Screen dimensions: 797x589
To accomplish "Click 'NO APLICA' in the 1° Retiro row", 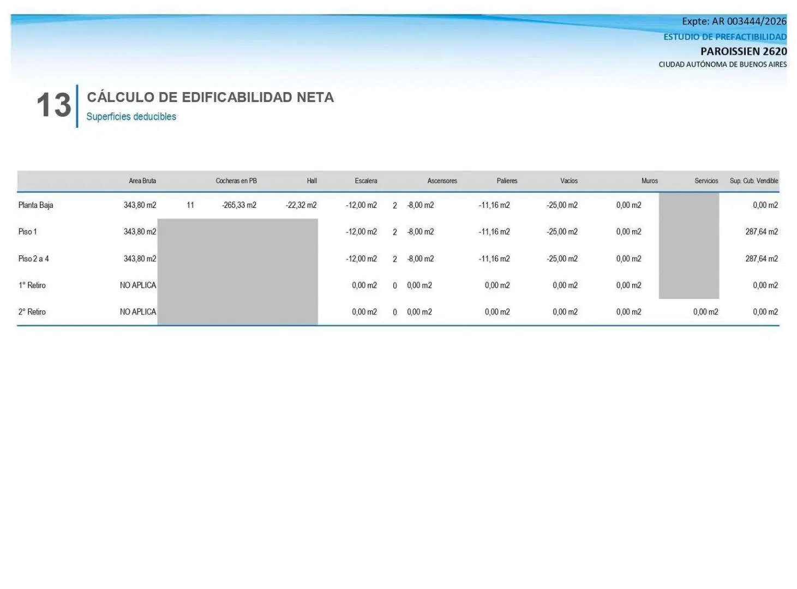I will click(x=138, y=286).
